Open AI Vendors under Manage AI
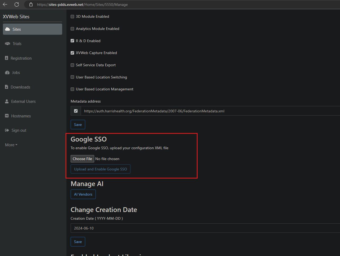 pos(83,194)
